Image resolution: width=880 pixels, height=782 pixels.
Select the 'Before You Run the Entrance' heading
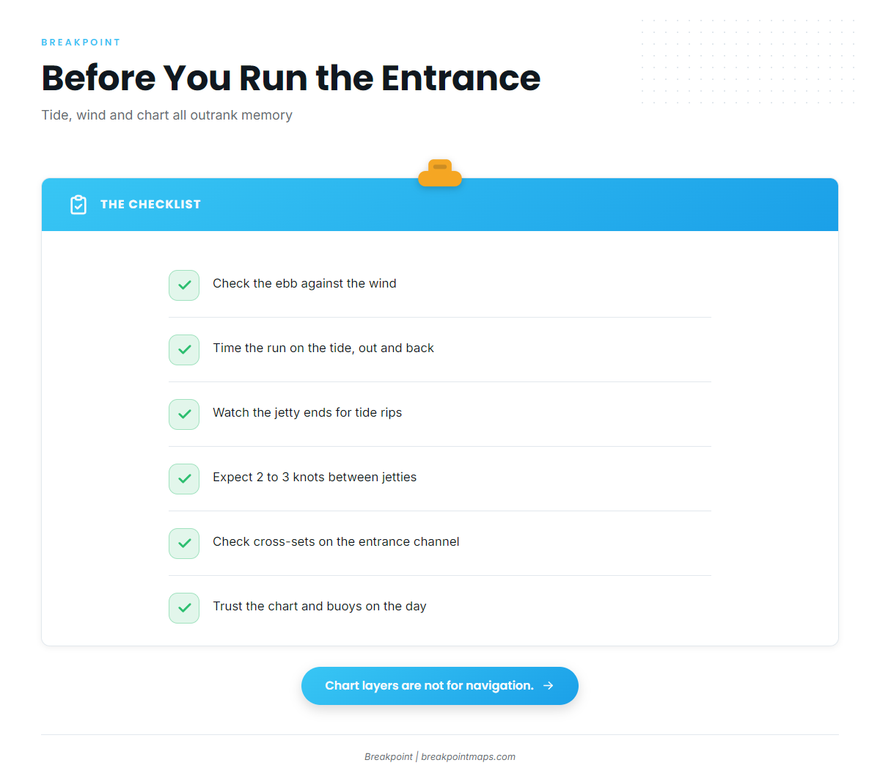pyautogui.click(x=291, y=78)
